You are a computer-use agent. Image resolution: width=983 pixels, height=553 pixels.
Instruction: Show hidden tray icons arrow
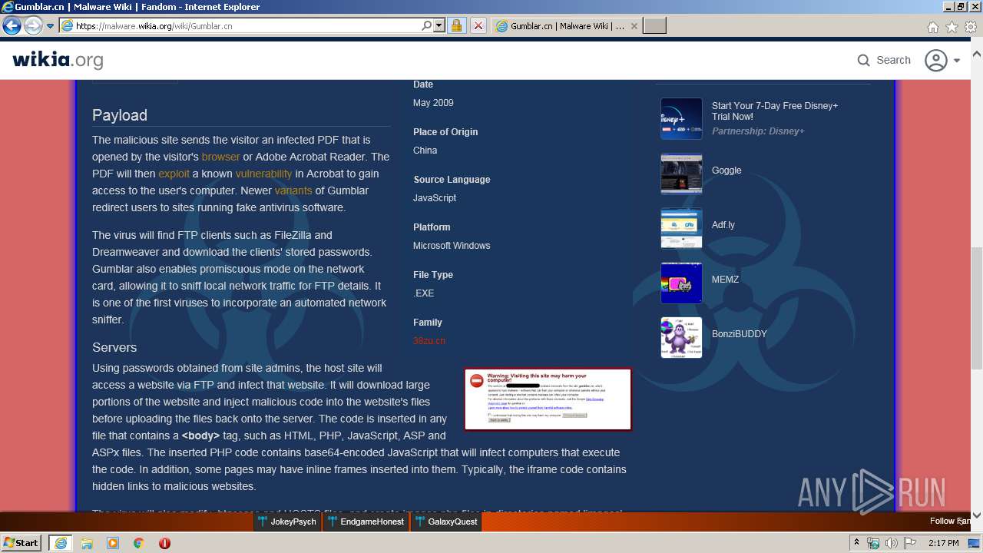pyautogui.click(x=858, y=543)
